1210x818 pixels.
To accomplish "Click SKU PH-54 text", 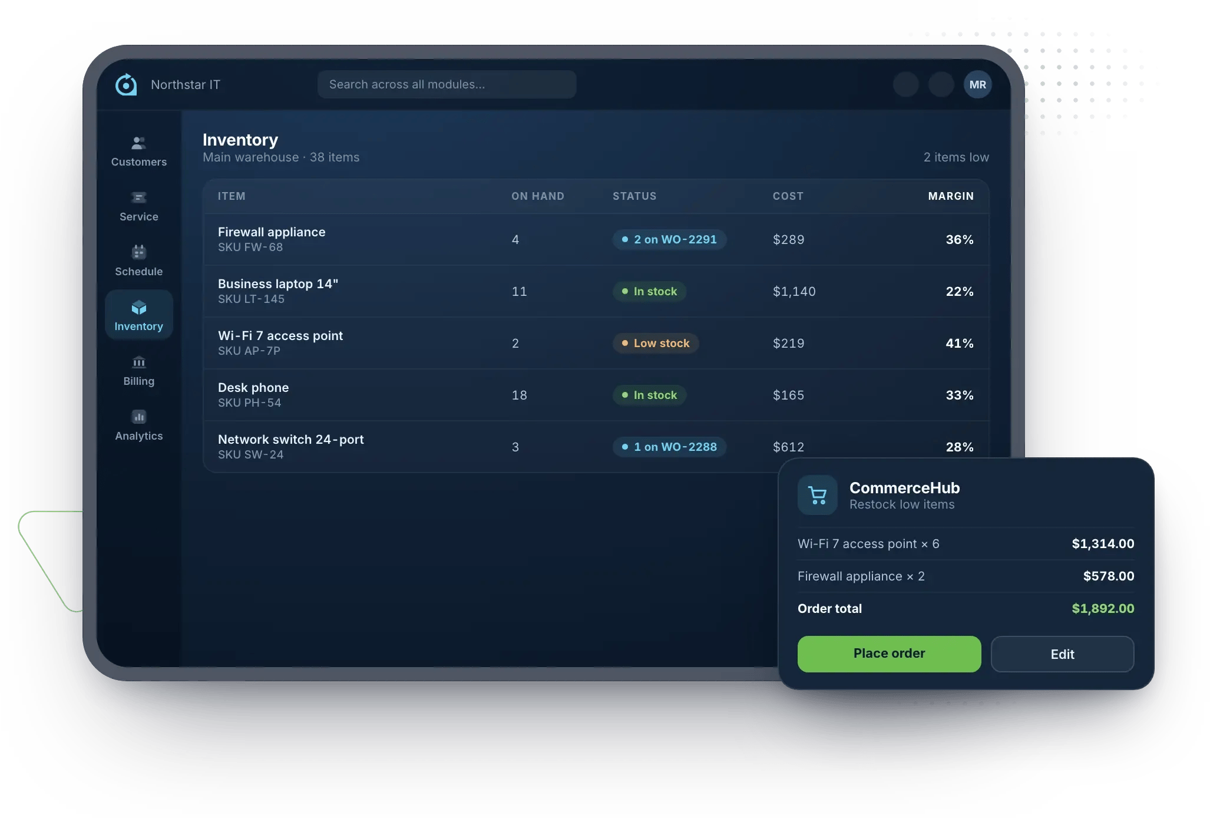I will click(250, 403).
